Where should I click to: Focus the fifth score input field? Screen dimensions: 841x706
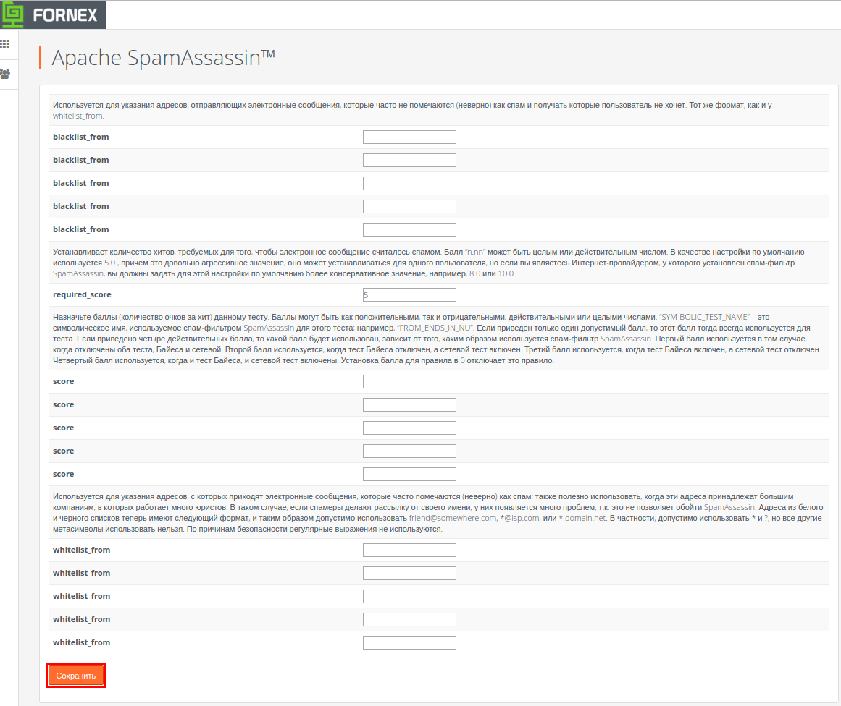pyautogui.click(x=409, y=474)
